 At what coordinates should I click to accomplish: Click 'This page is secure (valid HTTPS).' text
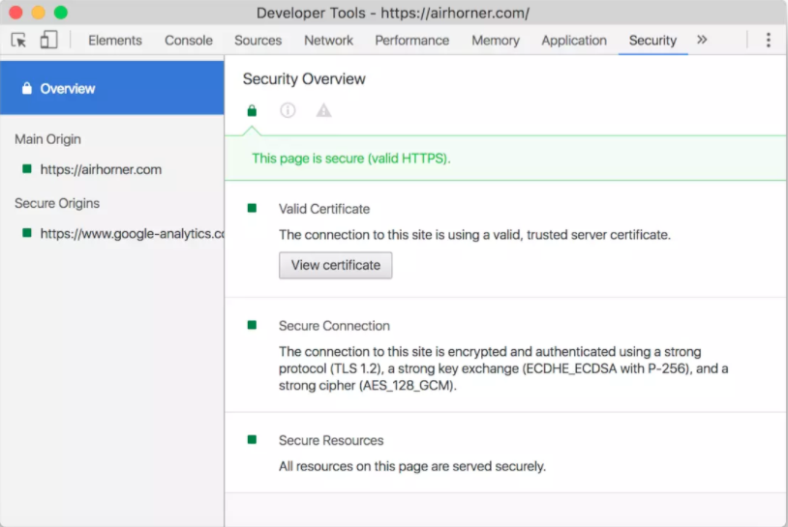(350, 159)
